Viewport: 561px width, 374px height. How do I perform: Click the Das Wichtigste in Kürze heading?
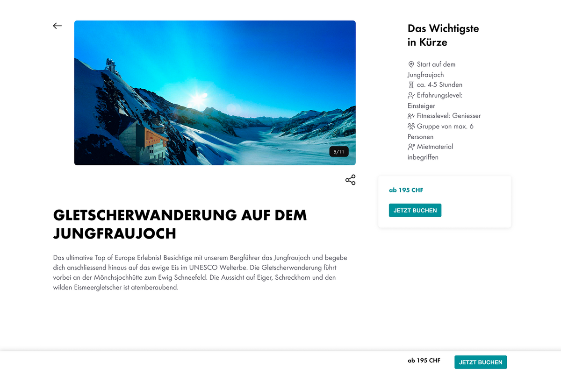click(443, 35)
